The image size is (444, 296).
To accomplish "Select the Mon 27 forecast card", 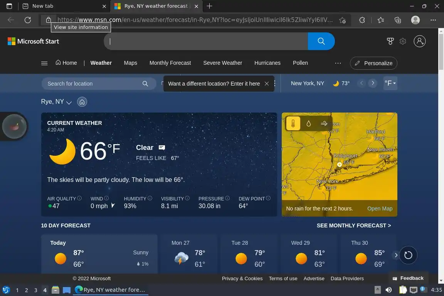I will point(189,254).
